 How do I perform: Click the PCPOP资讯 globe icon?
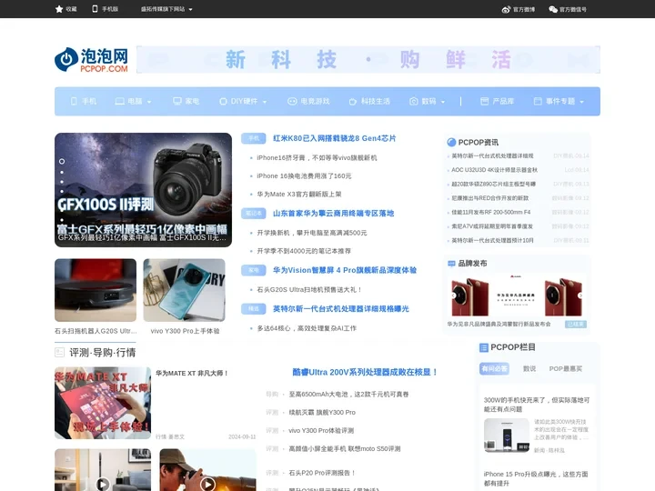pos(451,143)
